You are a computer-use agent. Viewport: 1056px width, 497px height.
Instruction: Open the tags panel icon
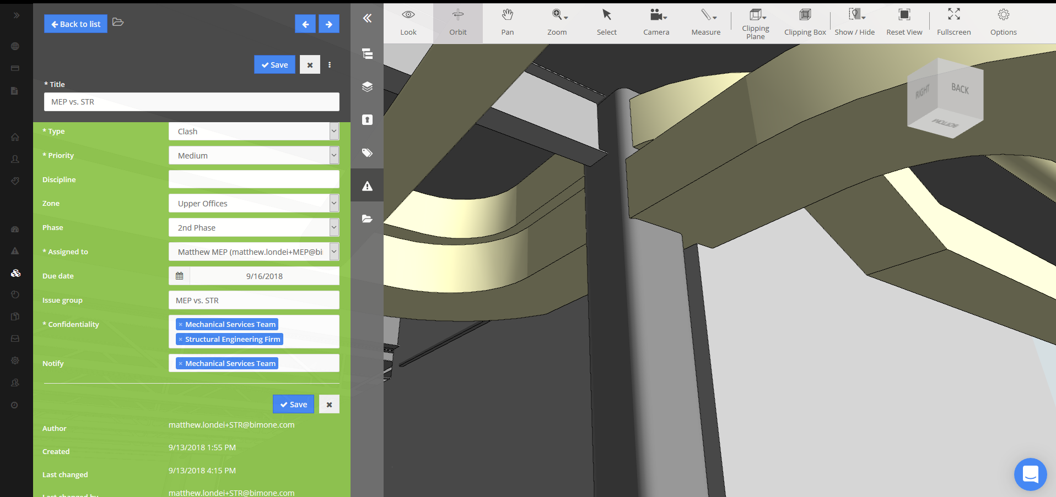[x=367, y=152]
